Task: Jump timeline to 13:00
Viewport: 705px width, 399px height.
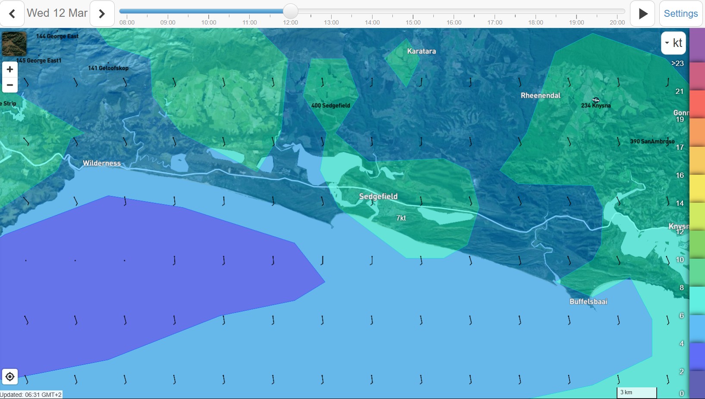Action: (331, 22)
